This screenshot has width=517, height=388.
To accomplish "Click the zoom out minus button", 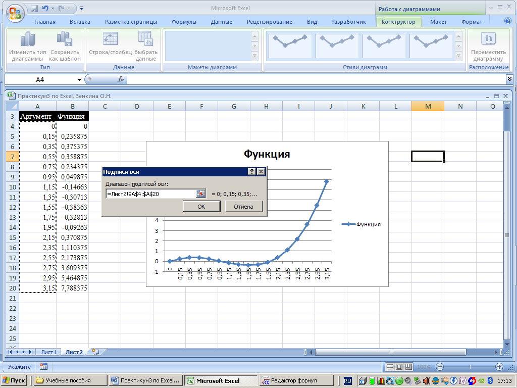I will tap(440, 367).
